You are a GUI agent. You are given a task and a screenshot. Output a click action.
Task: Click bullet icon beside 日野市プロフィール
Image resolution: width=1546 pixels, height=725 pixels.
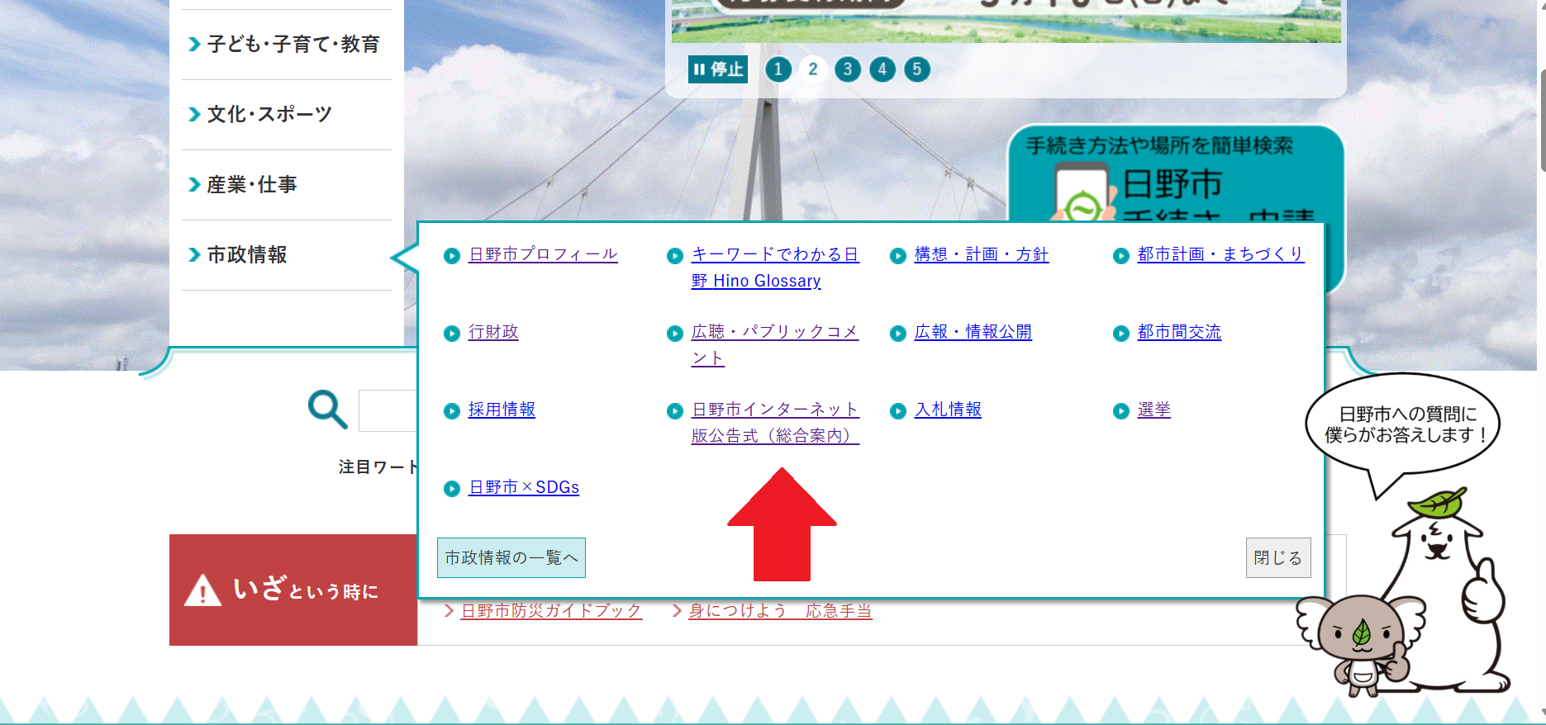pos(451,256)
